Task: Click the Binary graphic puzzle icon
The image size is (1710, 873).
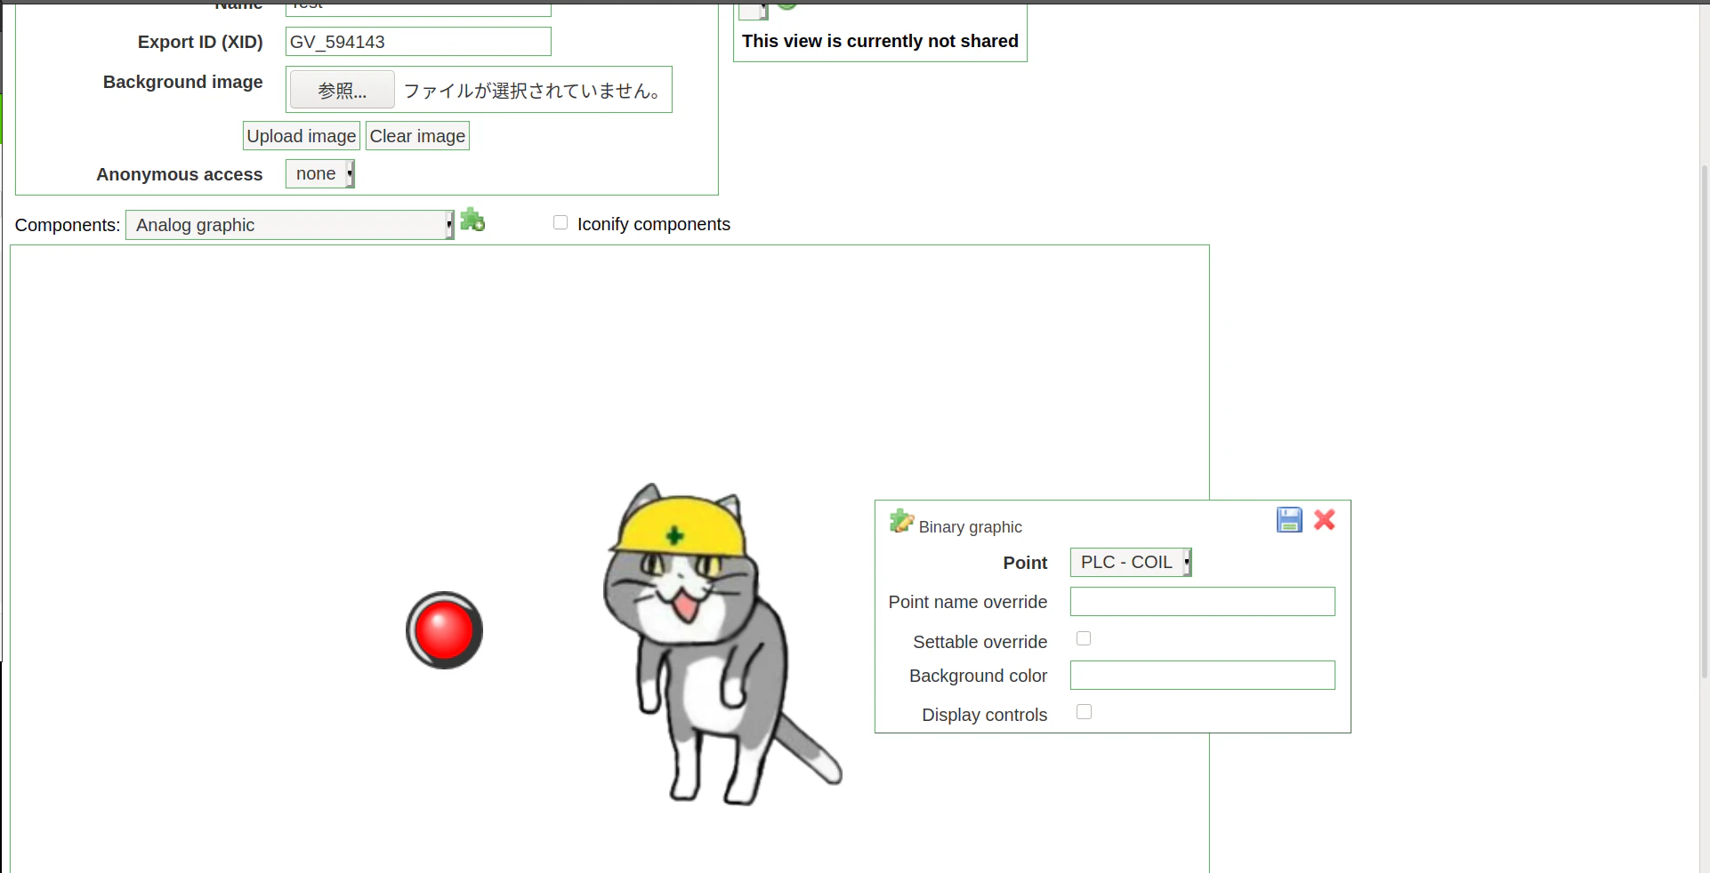Action: [x=901, y=522]
